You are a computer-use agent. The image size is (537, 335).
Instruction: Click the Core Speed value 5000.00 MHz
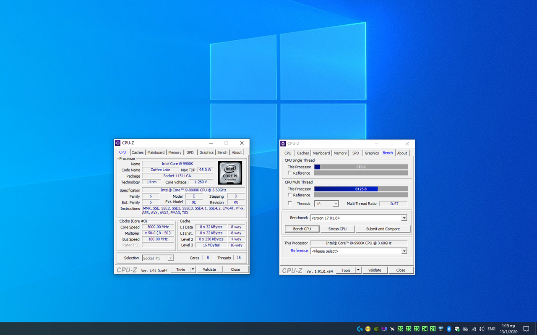(158, 227)
